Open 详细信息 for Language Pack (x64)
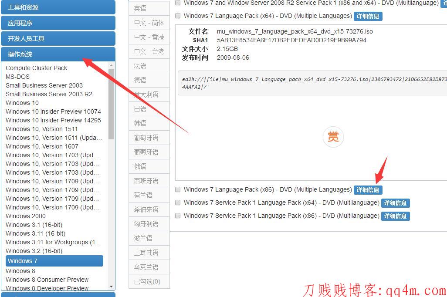447x297 pixels. [368, 16]
